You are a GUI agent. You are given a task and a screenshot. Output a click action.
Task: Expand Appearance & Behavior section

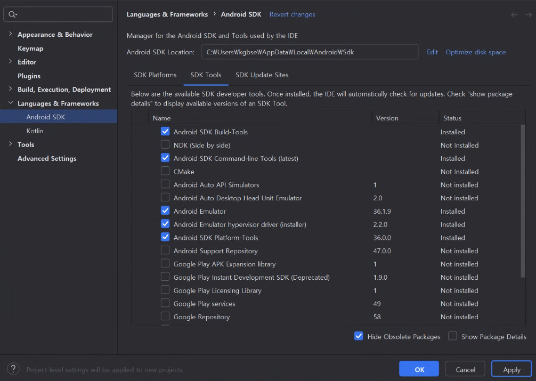pyautogui.click(x=10, y=34)
